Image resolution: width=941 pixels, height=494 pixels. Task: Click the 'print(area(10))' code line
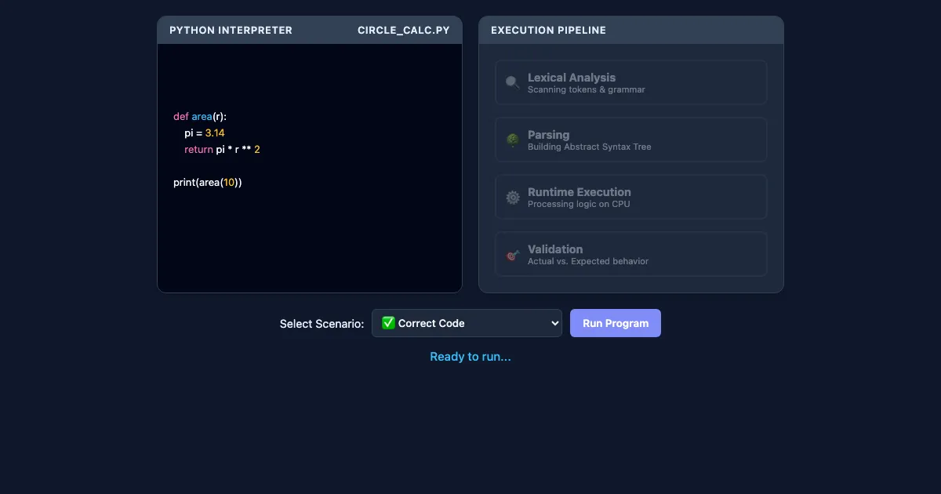(208, 182)
